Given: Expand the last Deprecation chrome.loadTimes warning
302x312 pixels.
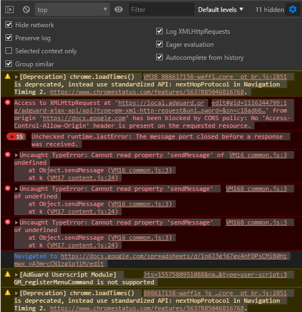Looking at the screenshot, I should [x=16, y=293].
